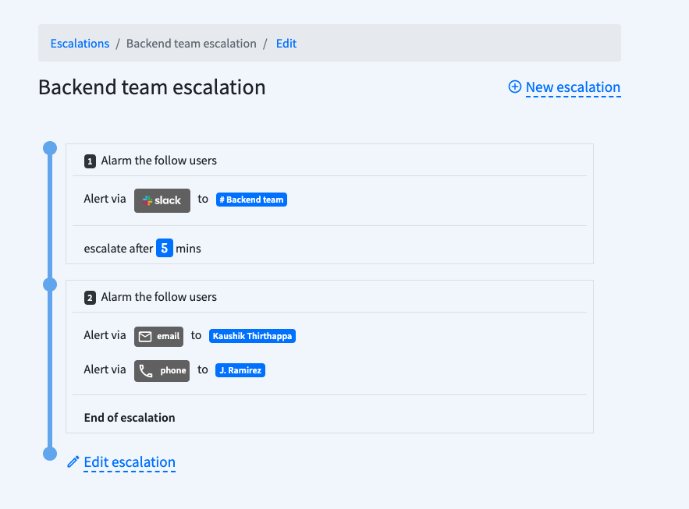The image size is (689, 509).
Task: Click the J. Ramirez user tag
Action: click(240, 370)
